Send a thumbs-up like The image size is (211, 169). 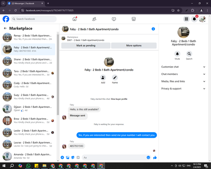[155, 158]
